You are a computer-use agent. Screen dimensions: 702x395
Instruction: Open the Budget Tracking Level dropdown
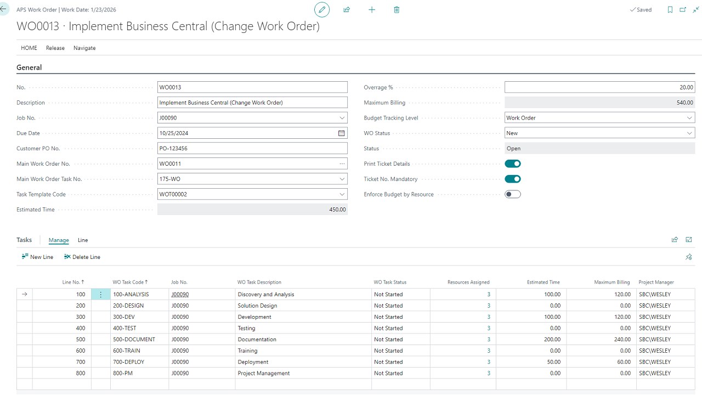coord(689,117)
